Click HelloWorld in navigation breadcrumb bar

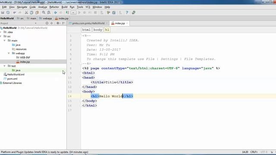point(7,18)
